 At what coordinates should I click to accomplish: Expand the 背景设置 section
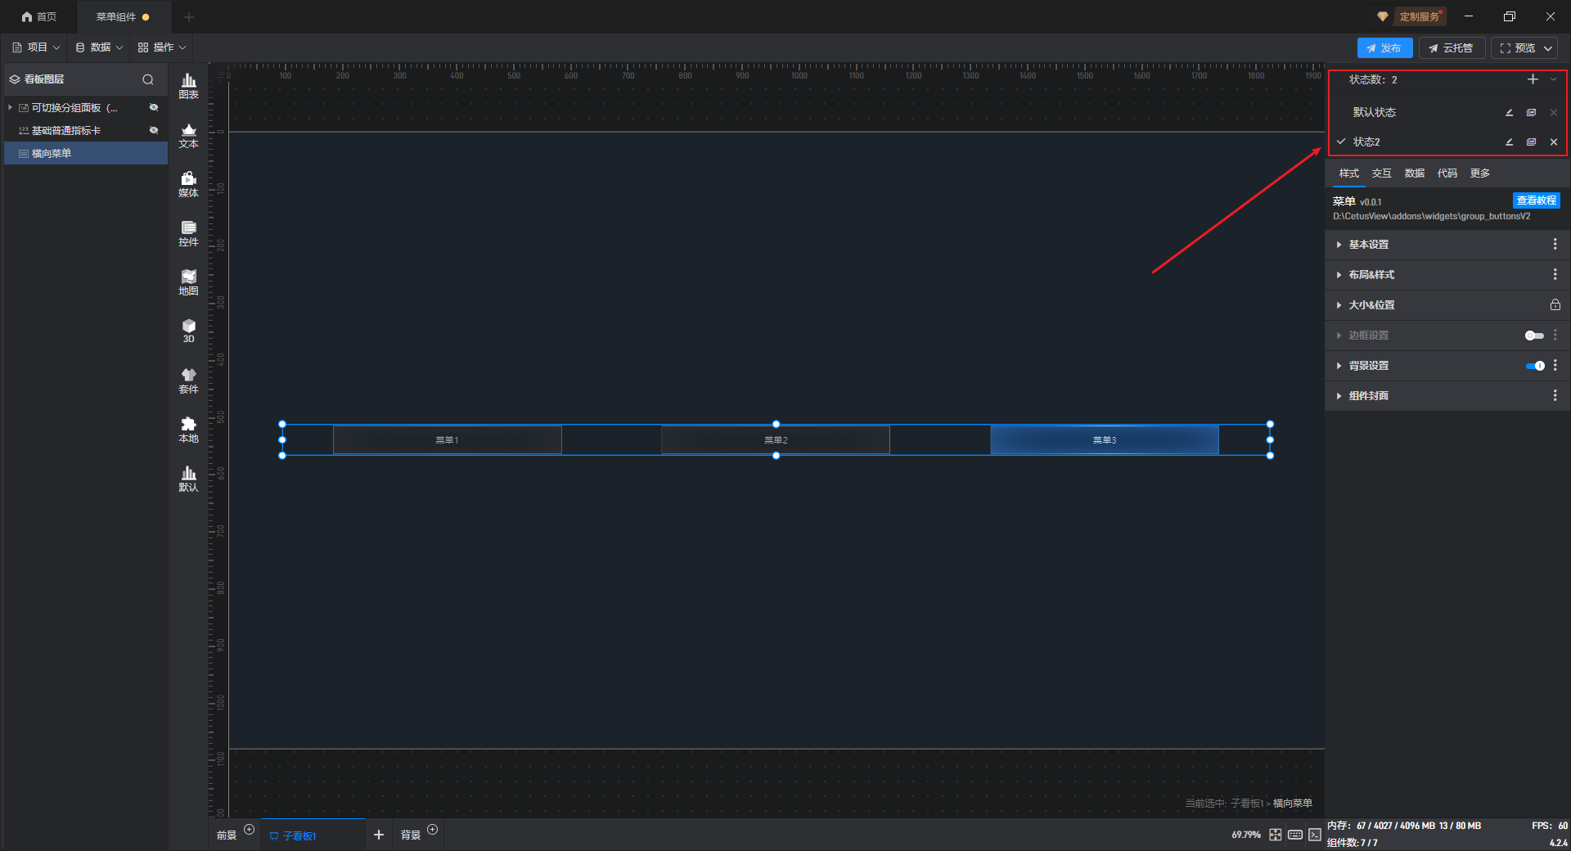pyautogui.click(x=1339, y=366)
